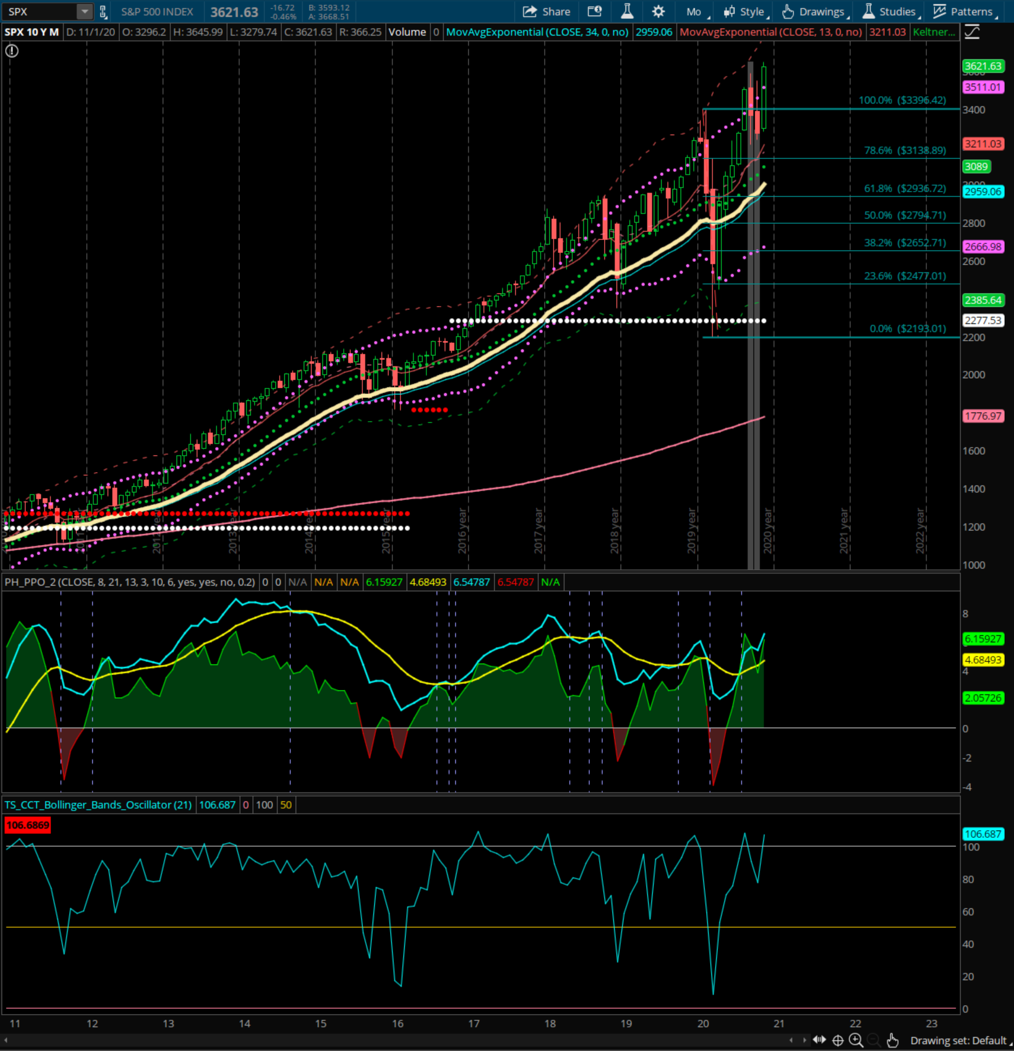The width and height of the screenshot is (1014, 1051).
Task: Open the flask icon beside the gear
Action: pos(627,11)
